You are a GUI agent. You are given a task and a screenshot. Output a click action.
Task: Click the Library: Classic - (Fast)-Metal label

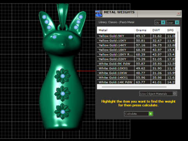click(x=116, y=22)
